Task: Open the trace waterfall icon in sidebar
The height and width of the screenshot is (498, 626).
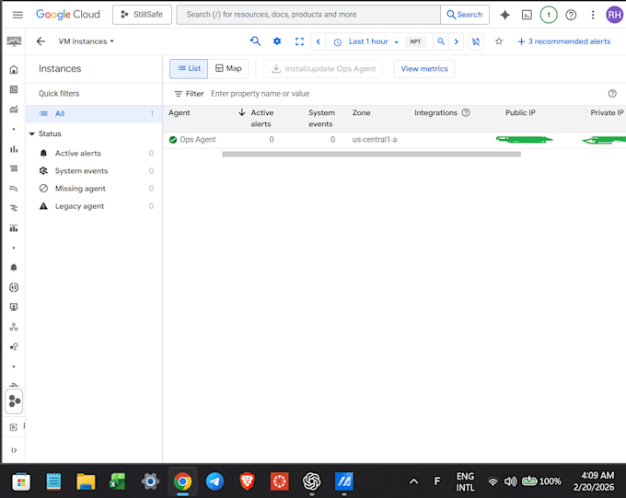Action: [14, 208]
